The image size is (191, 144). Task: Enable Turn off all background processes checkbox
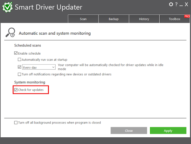pos(16,122)
